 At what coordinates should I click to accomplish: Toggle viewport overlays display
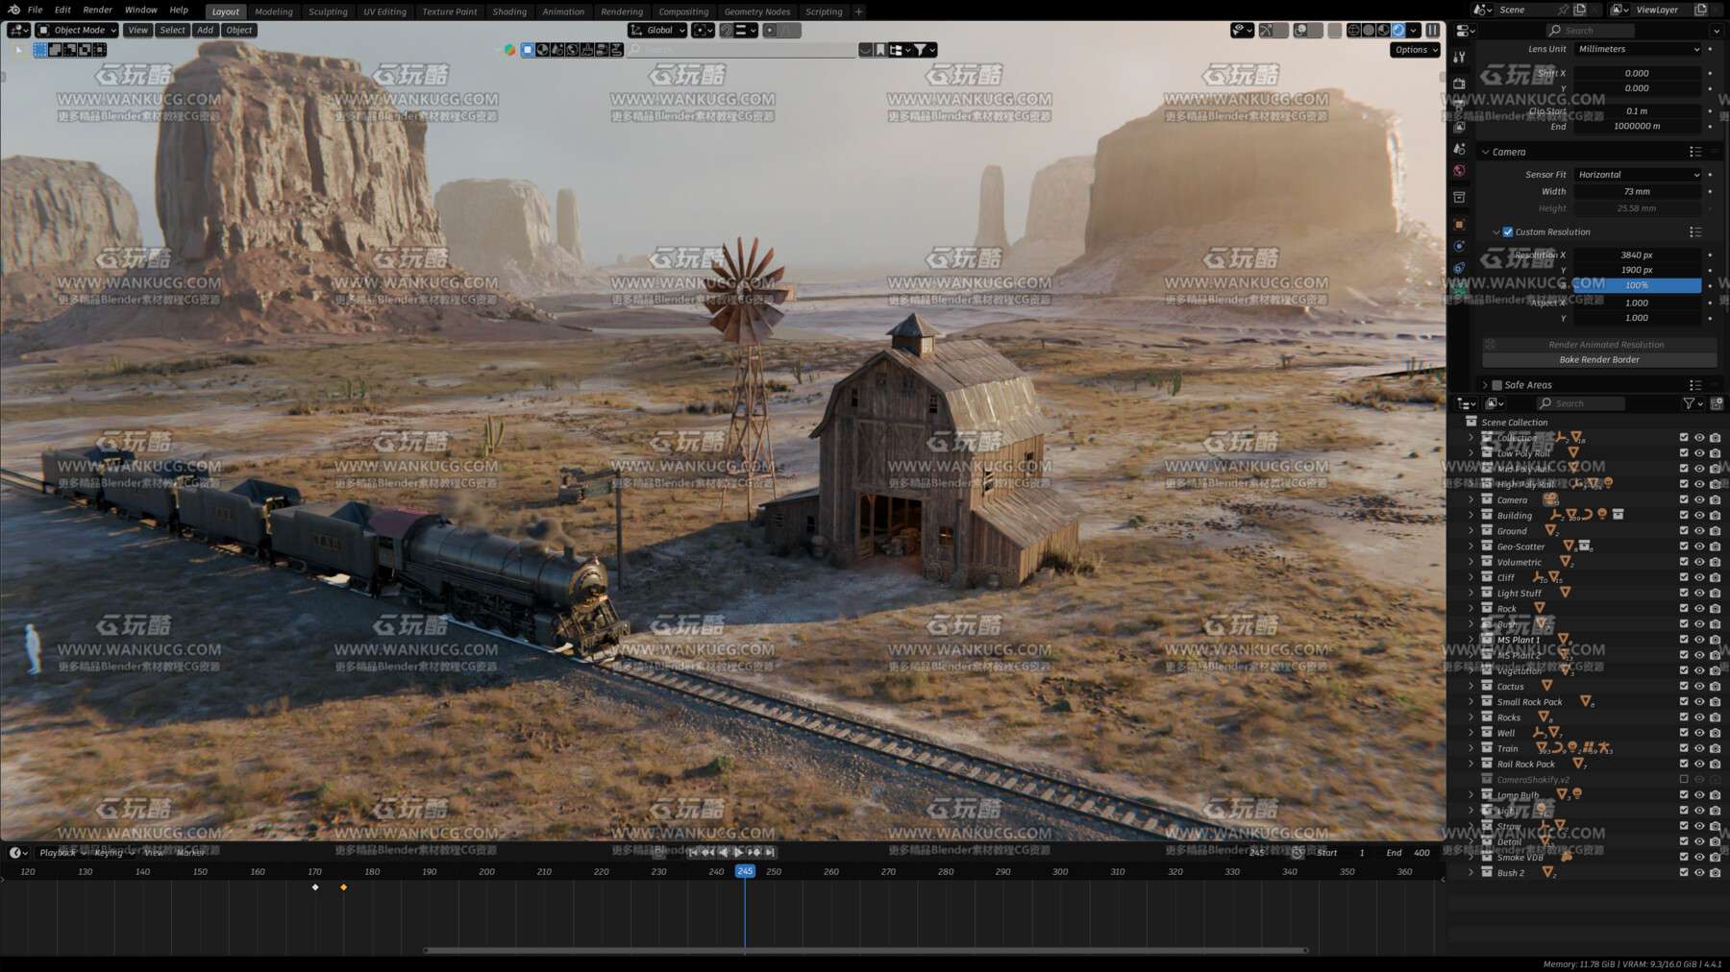1301,31
